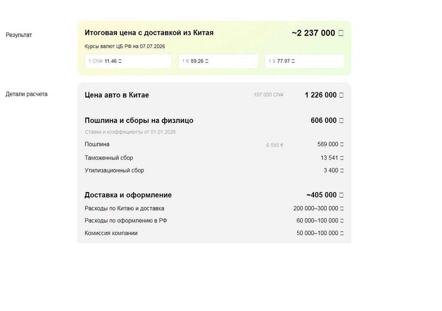Click the 'Результат' section label
Viewport: 442px width, 311px height.
point(19,35)
